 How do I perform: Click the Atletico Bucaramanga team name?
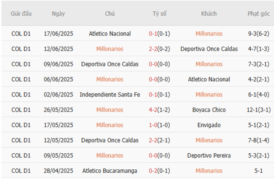click(110, 171)
